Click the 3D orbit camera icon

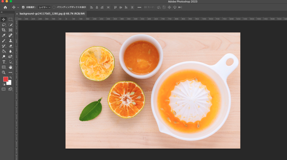pyautogui.click(x=159, y=7)
